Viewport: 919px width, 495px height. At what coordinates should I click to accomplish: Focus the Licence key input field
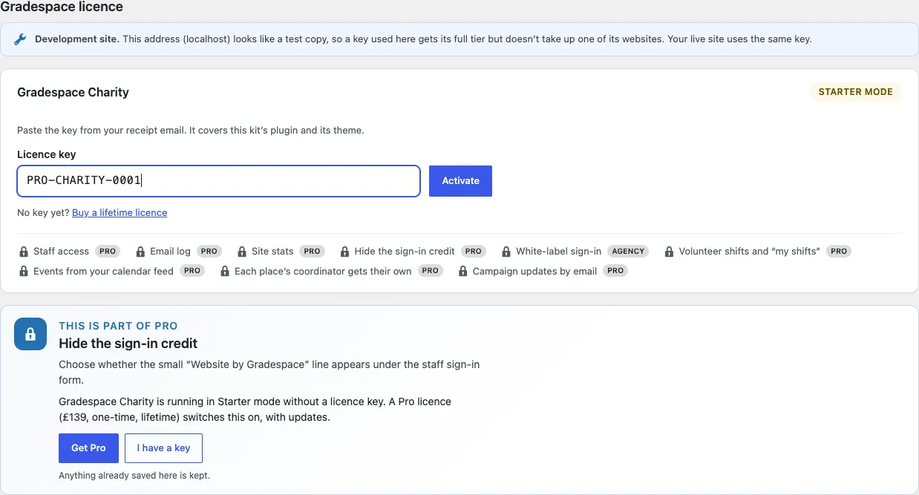[x=219, y=181]
